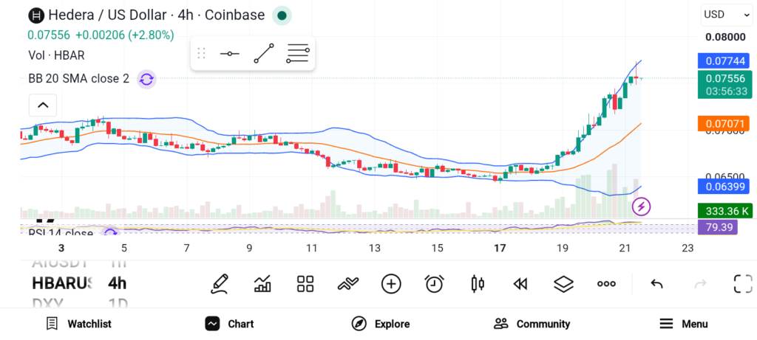
Task: Open the USD currency dropdown
Action: tap(726, 15)
